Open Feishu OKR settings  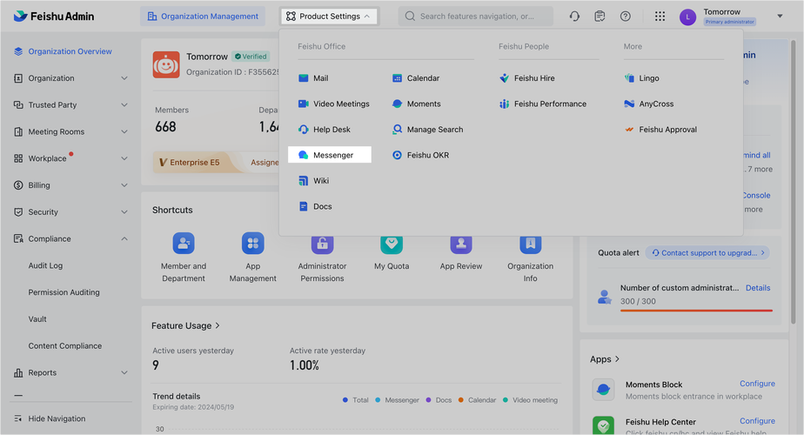(420, 155)
